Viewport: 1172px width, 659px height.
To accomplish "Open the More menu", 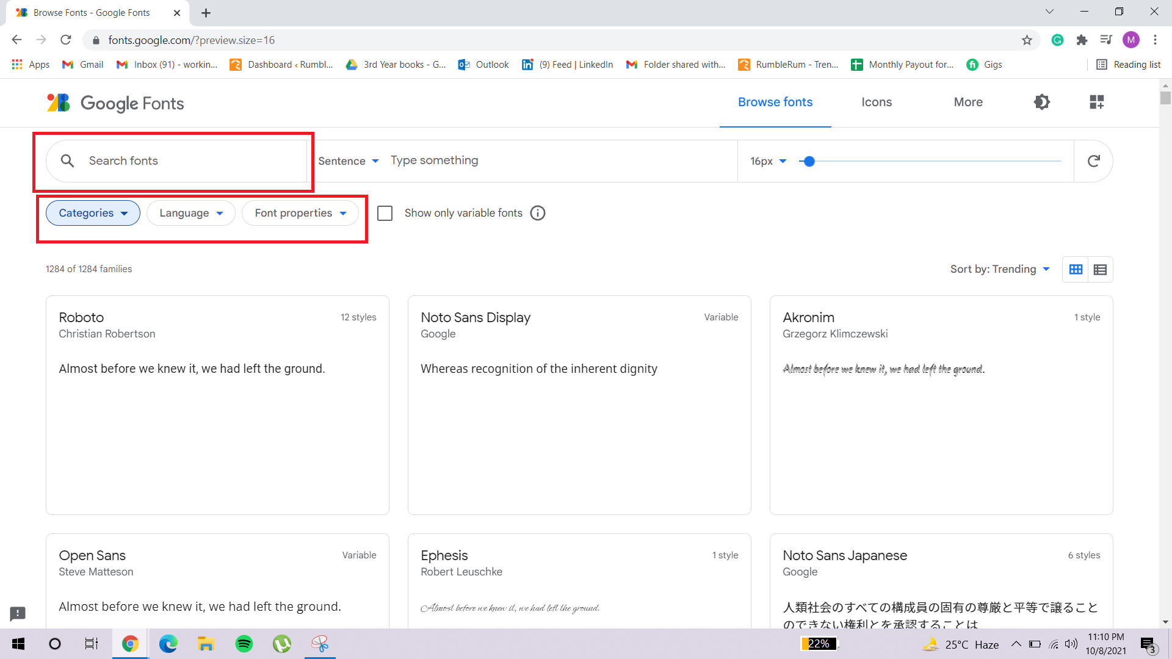I will 968,102.
